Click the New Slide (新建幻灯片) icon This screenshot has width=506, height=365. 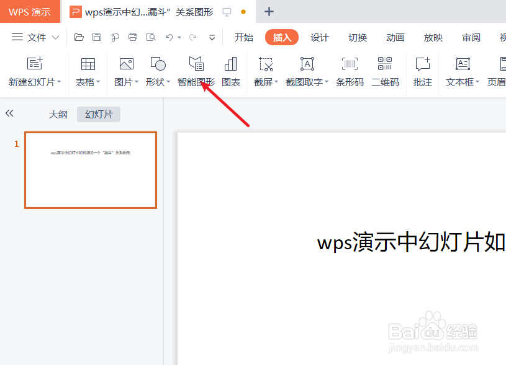35,63
